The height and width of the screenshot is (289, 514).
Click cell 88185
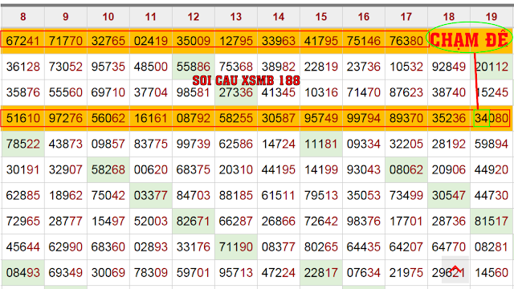236,195
